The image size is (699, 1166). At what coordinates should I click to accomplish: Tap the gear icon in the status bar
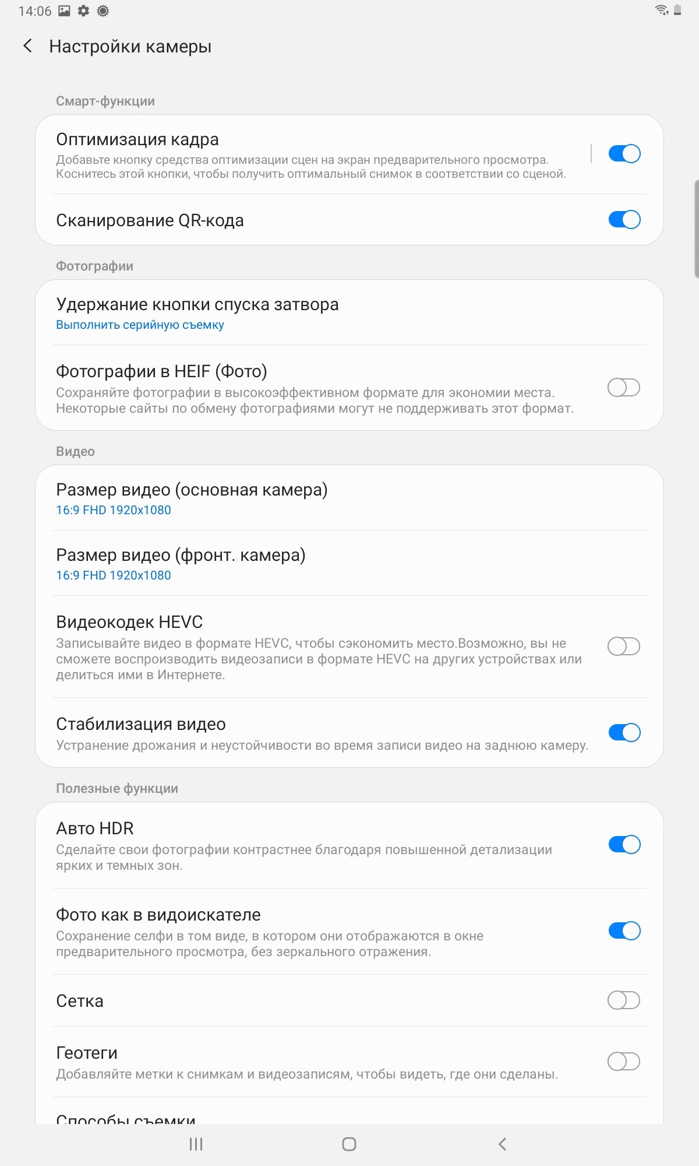[x=83, y=11]
